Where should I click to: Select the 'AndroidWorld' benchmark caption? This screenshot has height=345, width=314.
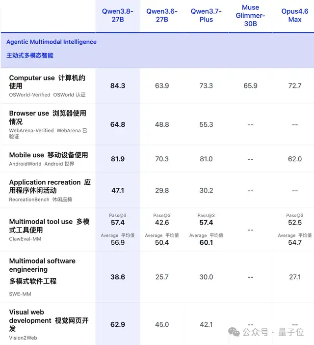coord(25,164)
